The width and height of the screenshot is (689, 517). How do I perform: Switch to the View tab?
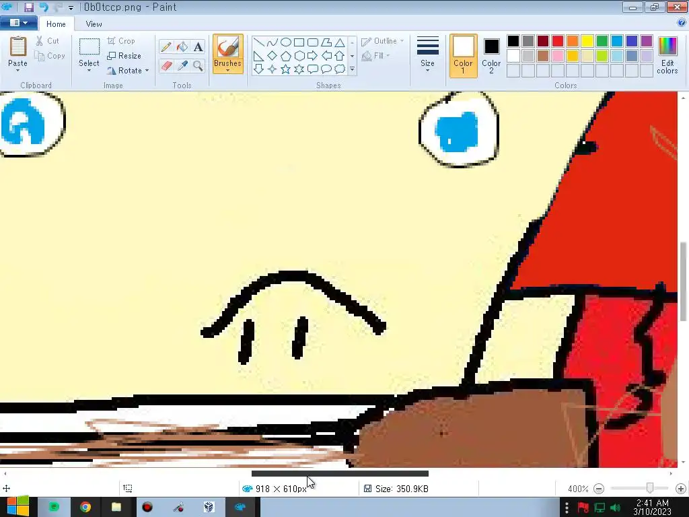pyautogui.click(x=94, y=24)
